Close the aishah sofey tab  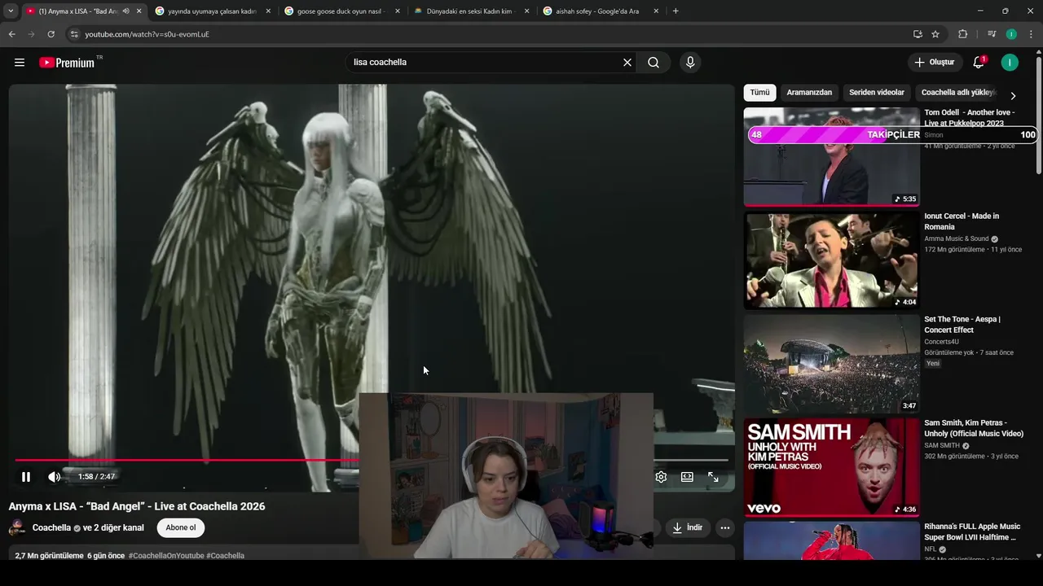click(656, 11)
